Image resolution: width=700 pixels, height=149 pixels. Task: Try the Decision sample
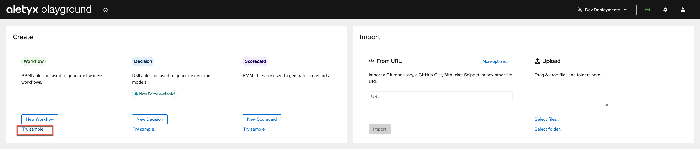point(143,129)
